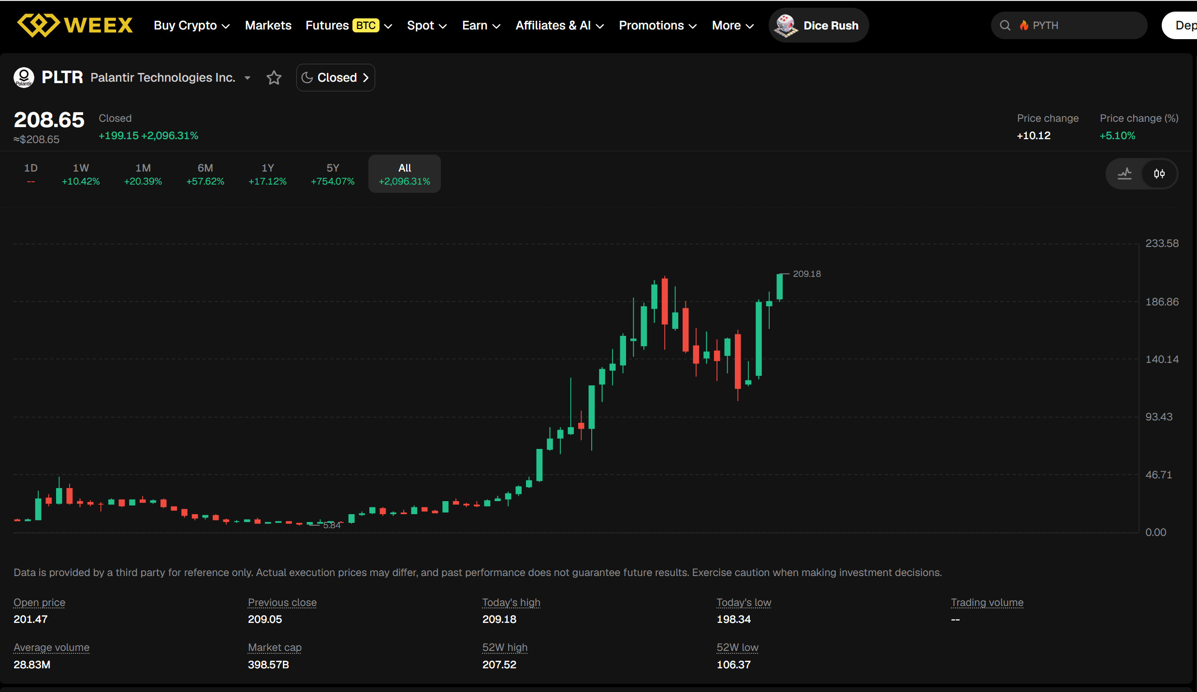The height and width of the screenshot is (692, 1197).
Task: Click the Palantir company logo icon
Action: pyautogui.click(x=24, y=77)
